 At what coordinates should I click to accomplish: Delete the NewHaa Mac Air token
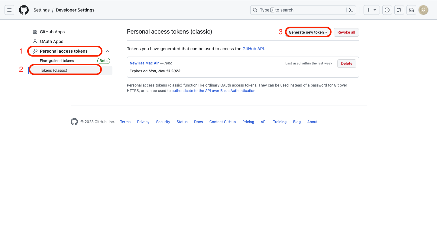[347, 63]
